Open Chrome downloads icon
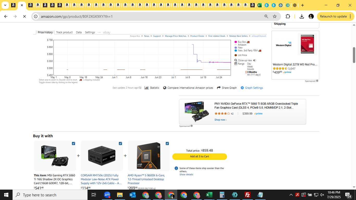Screen dimensions: 356x200 point(302,16)
